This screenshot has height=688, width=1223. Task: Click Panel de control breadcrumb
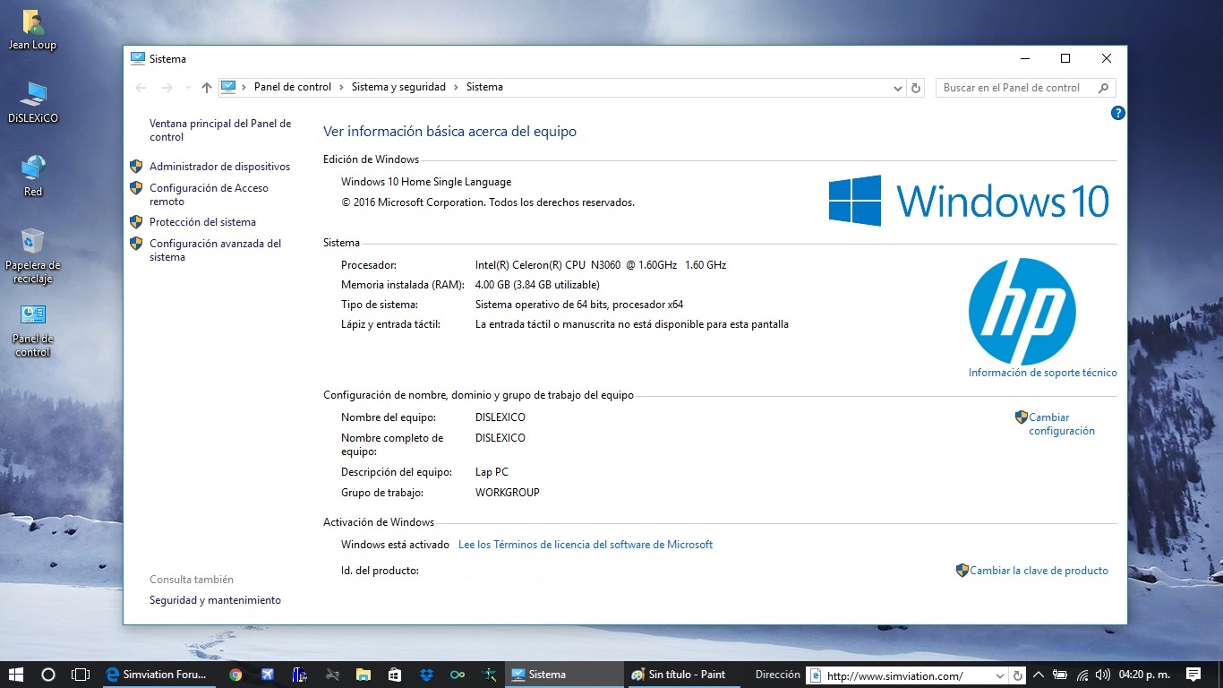(x=293, y=87)
